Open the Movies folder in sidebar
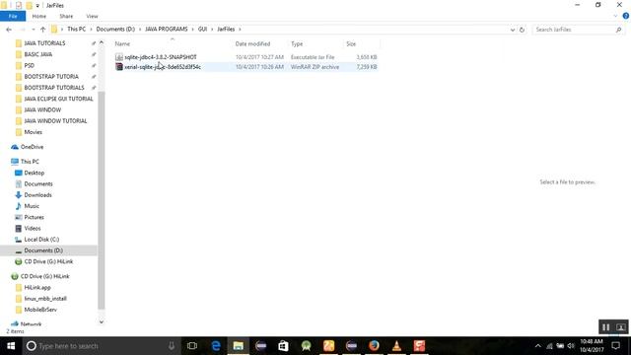This screenshot has height=355, width=631. click(33, 132)
